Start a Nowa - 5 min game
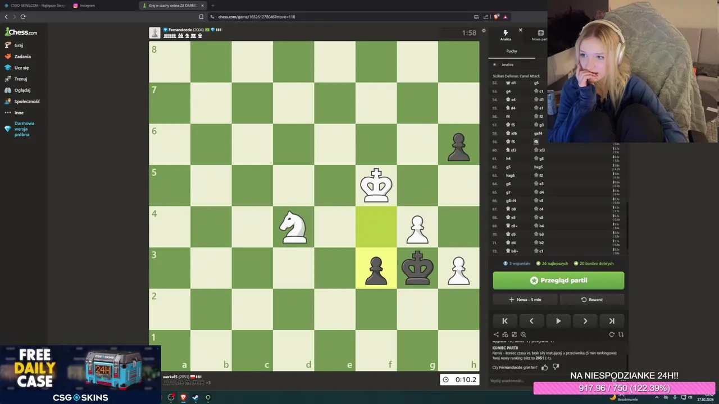 525,300
